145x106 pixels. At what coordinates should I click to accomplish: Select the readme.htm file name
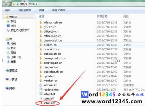[x=51, y=89]
